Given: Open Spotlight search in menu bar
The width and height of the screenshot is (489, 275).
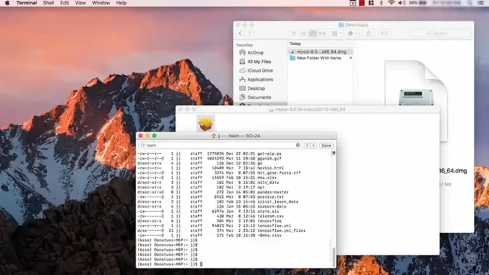Looking at the screenshot, I should (x=469, y=3).
